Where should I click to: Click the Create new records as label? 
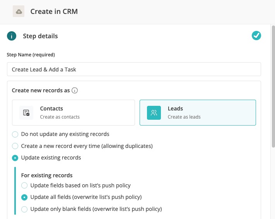[x=41, y=90]
